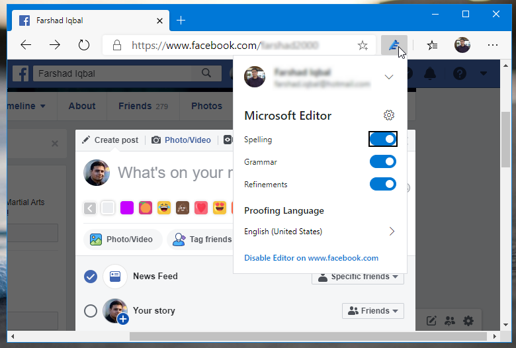Choose the purple post background swatch
This screenshot has width=516, height=348.
tap(127, 208)
